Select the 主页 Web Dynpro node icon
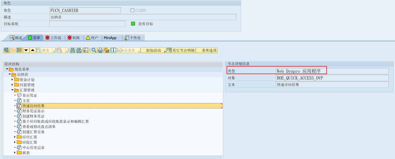395x159 pixels. click(18, 100)
